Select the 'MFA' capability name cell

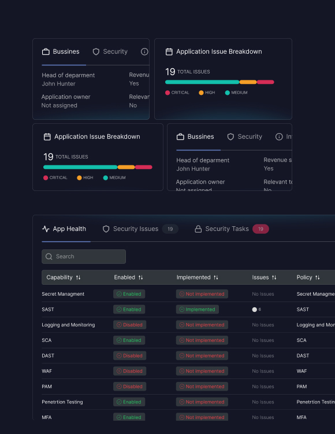[47, 417]
